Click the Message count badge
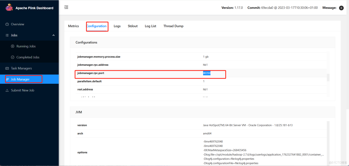Image resolution: width=349 pixels, height=166 pixels. pos(341,8)
